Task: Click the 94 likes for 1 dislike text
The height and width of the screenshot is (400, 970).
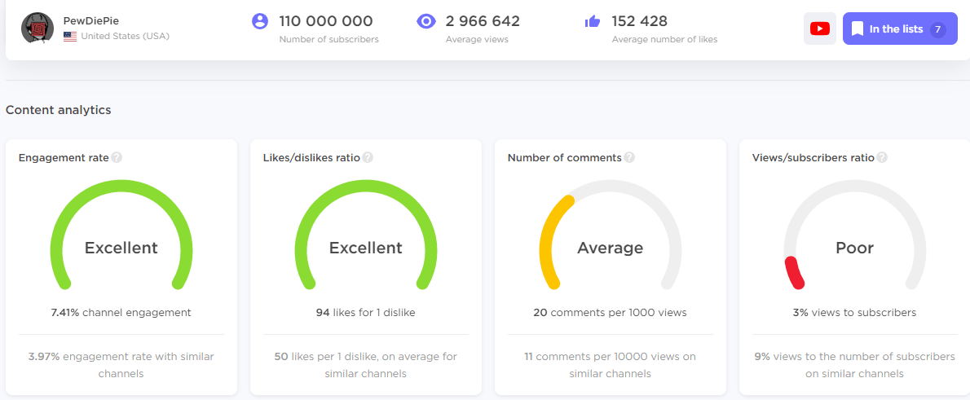Action: [366, 313]
